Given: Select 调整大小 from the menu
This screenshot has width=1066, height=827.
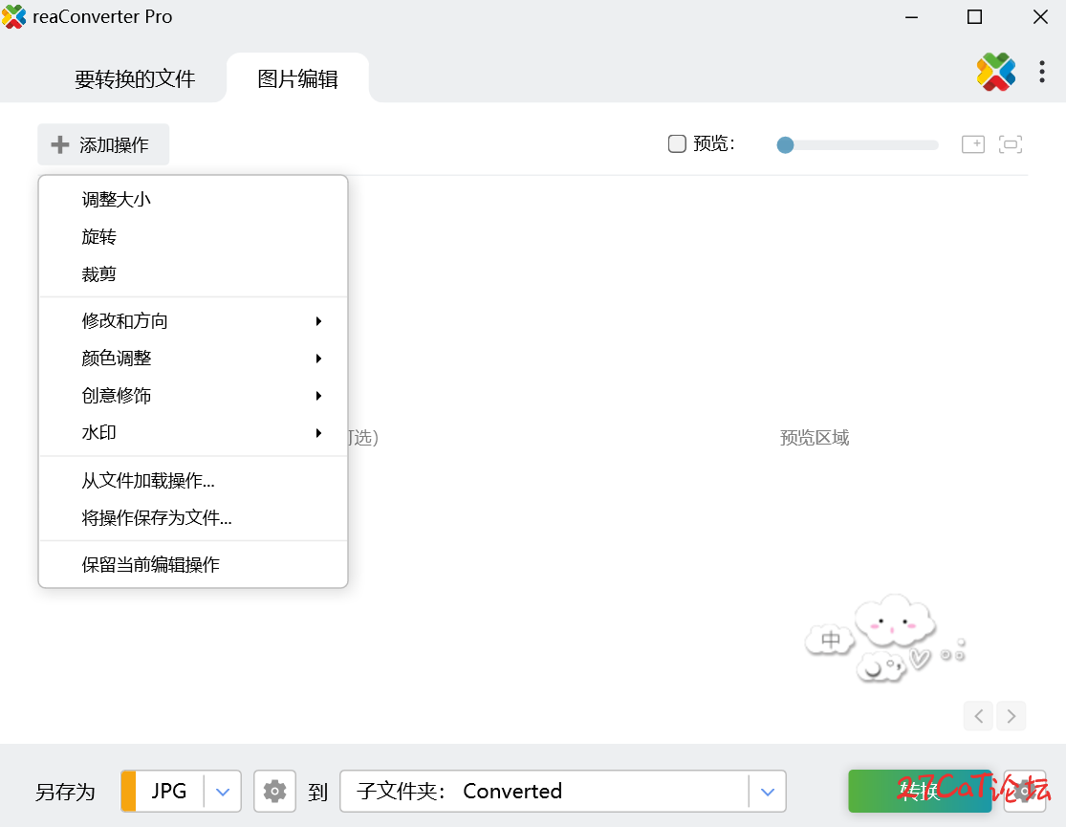Looking at the screenshot, I should [x=117, y=200].
